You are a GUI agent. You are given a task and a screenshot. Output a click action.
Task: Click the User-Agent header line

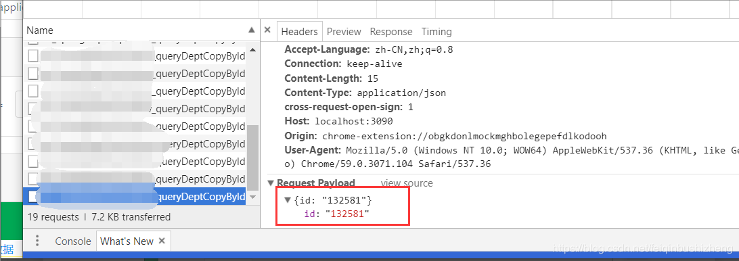coord(512,158)
